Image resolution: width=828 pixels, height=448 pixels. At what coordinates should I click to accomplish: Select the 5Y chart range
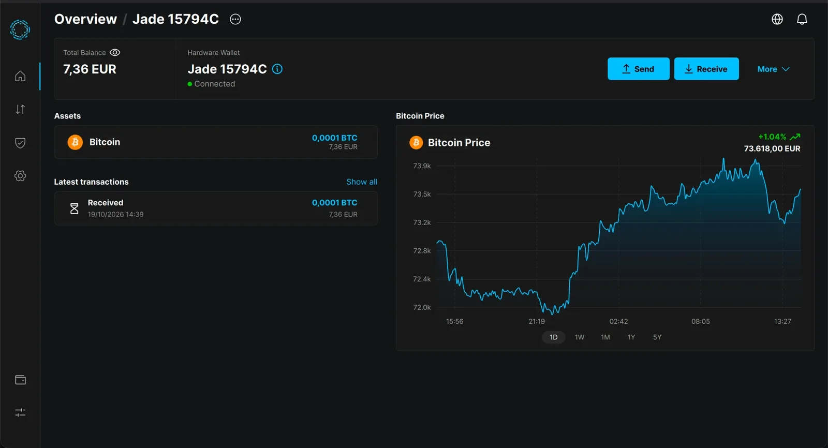(657, 337)
